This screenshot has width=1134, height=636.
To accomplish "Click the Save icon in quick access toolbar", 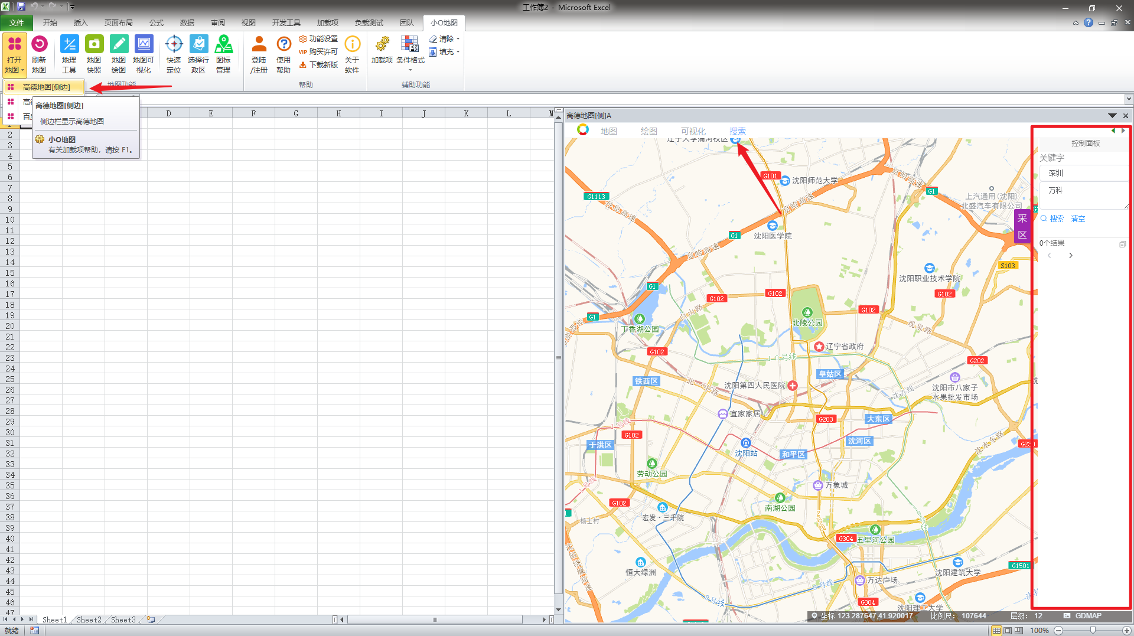I will point(21,6).
